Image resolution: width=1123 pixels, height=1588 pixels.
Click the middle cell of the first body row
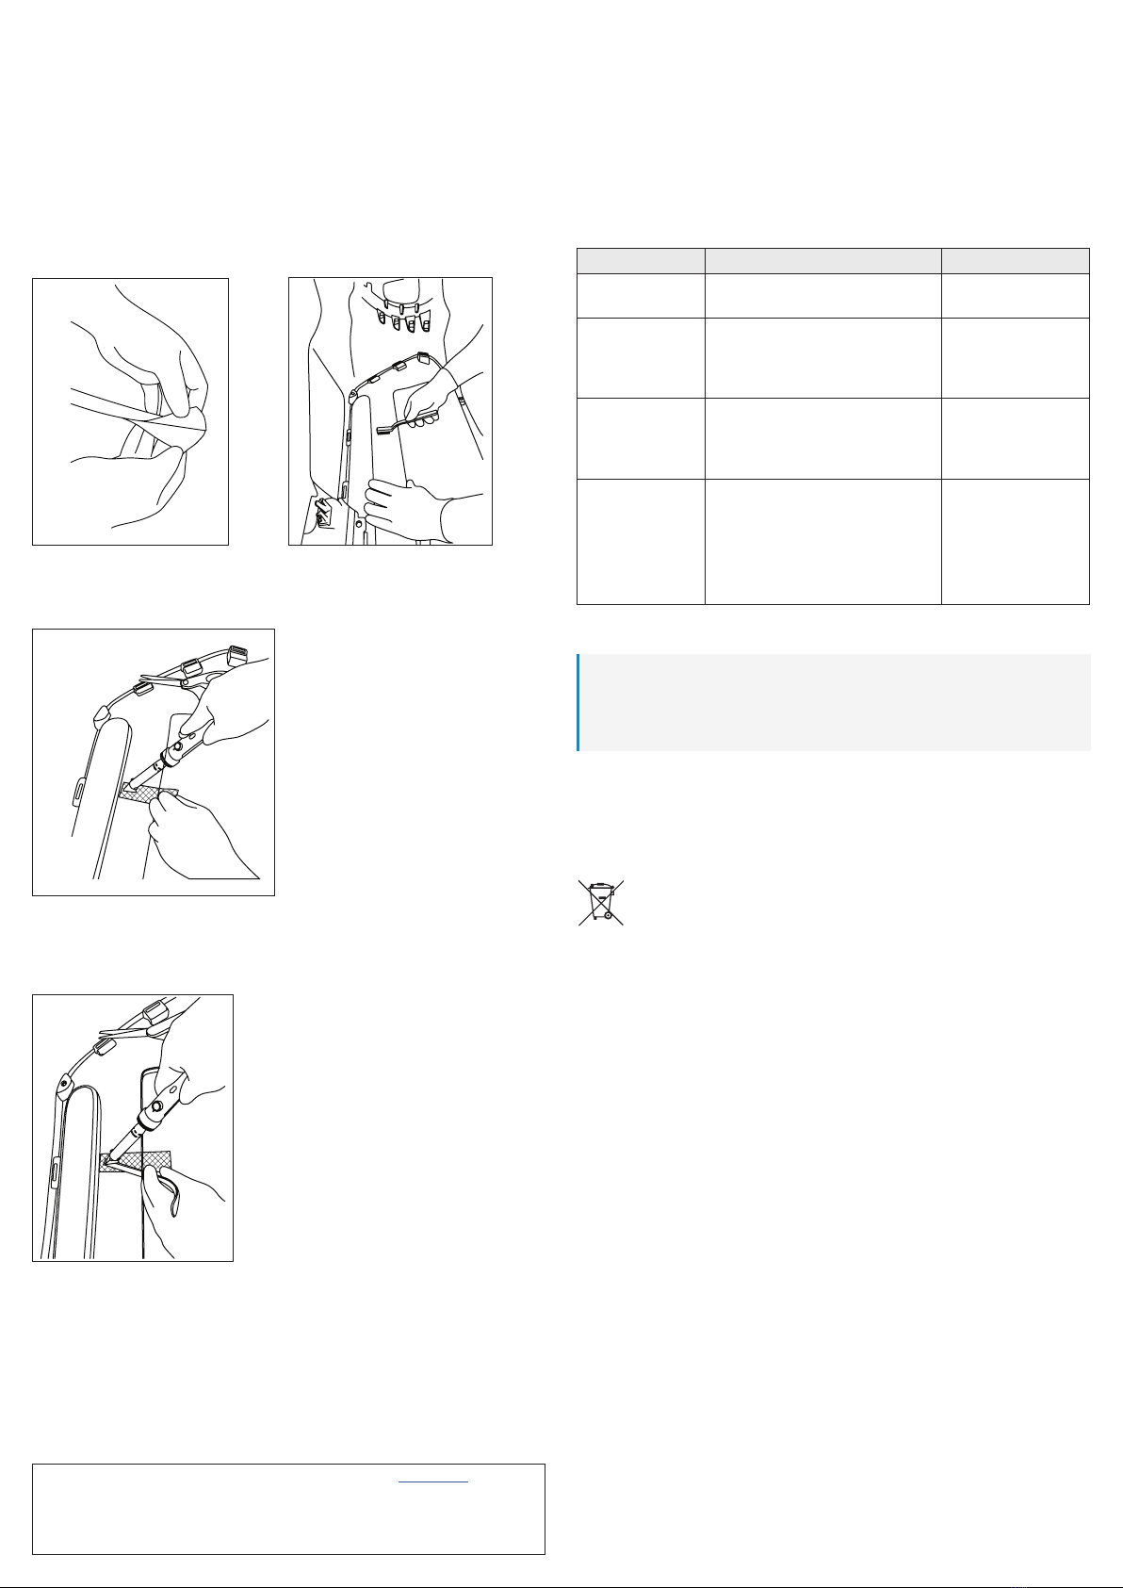coord(823,296)
